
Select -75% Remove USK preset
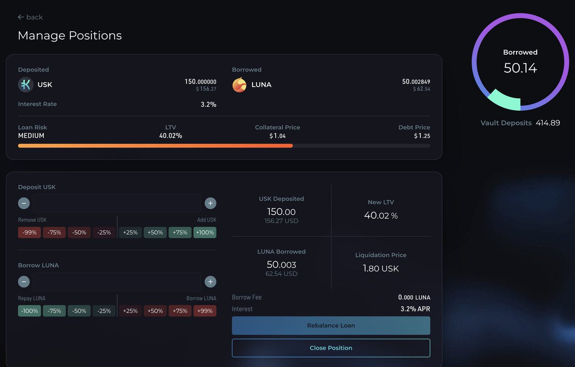click(x=55, y=232)
